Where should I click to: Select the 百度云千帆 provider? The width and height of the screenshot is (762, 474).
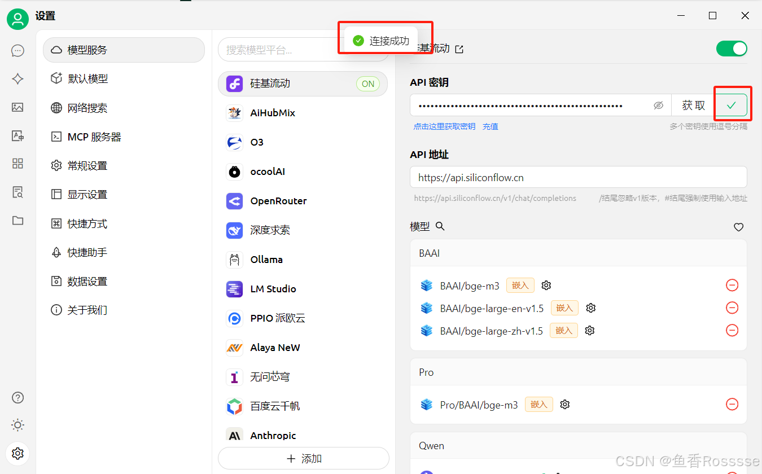pos(303,406)
